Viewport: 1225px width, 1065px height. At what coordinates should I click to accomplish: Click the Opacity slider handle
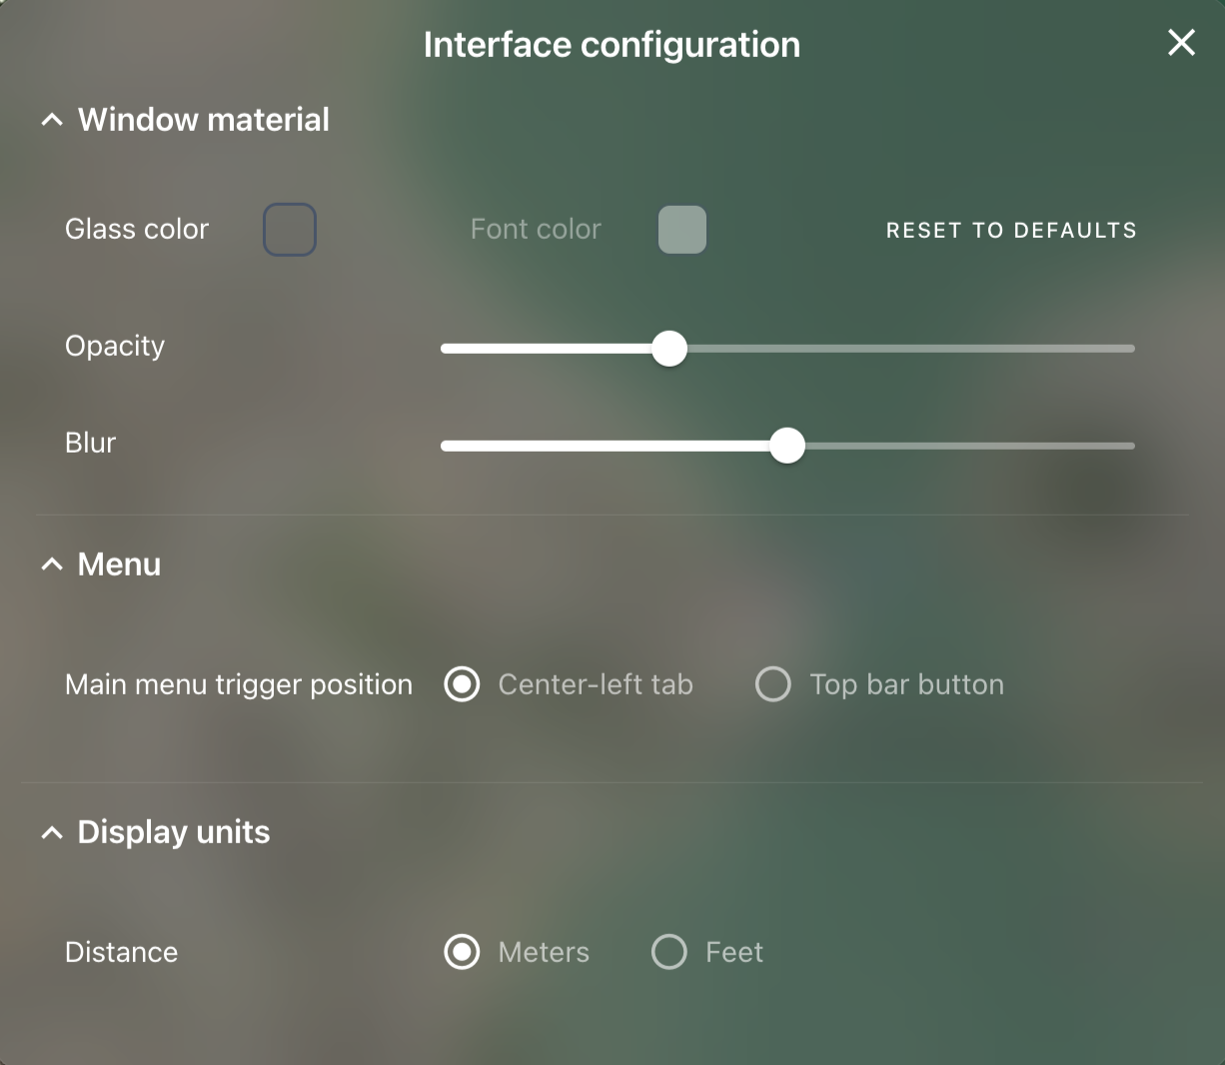(669, 348)
